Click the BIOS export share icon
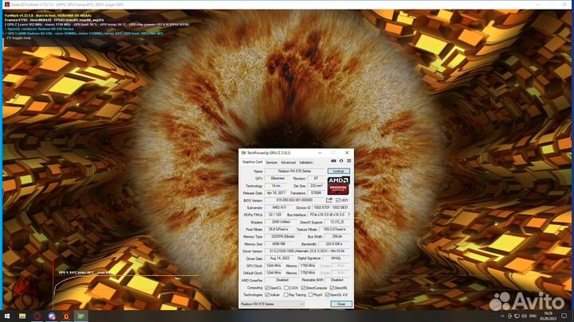Image resolution: width=574 pixels, height=322 pixels. (329, 200)
